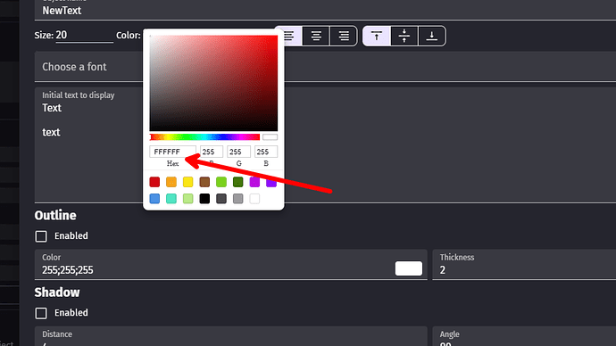
Task: Select the dark green preset swatch
Action: pyautogui.click(x=237, y=182)
